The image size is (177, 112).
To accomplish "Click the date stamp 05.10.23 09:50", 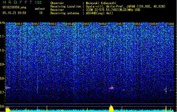I will [x=14, y=13].
